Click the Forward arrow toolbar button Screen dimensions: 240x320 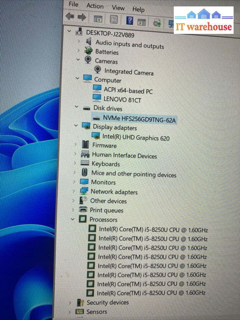[82, 17]
